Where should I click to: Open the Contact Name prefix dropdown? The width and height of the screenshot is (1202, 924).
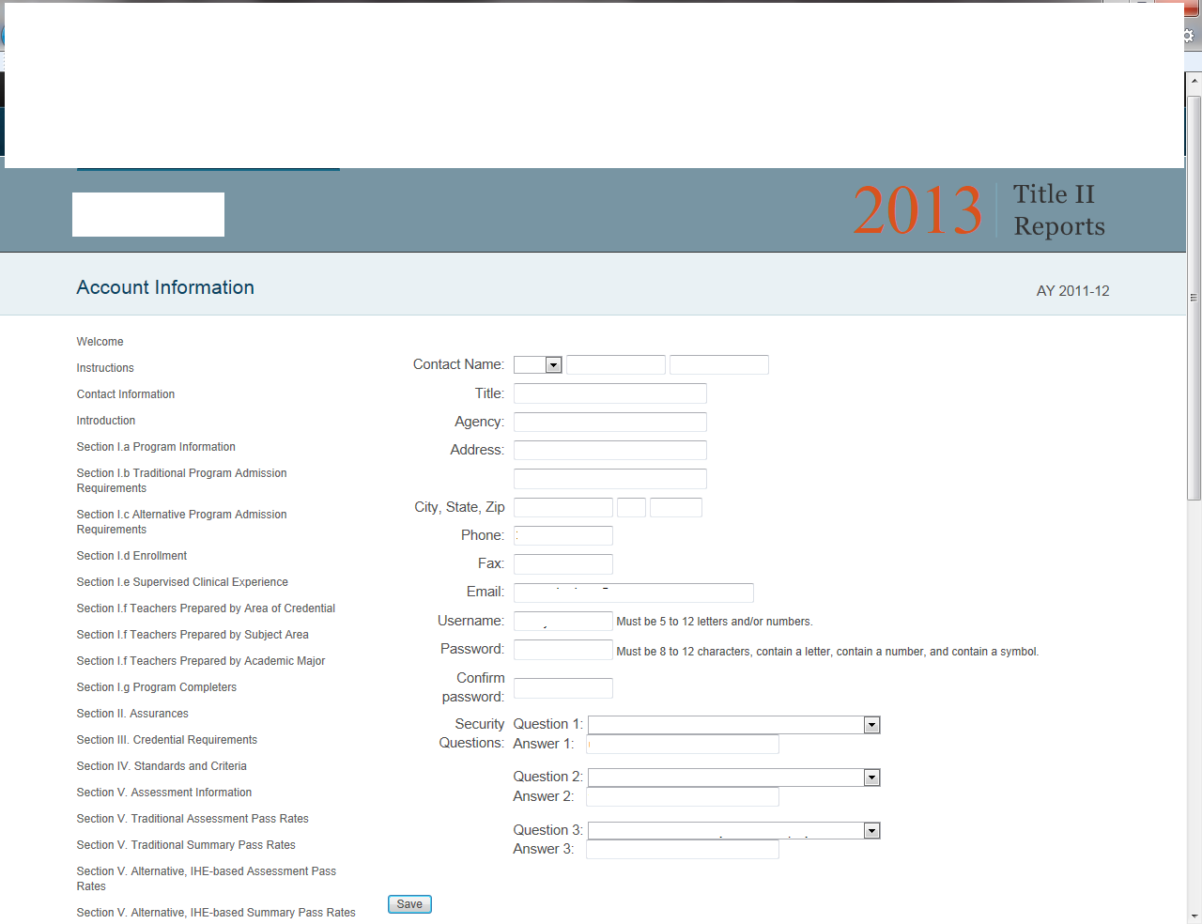click(538, 365)
